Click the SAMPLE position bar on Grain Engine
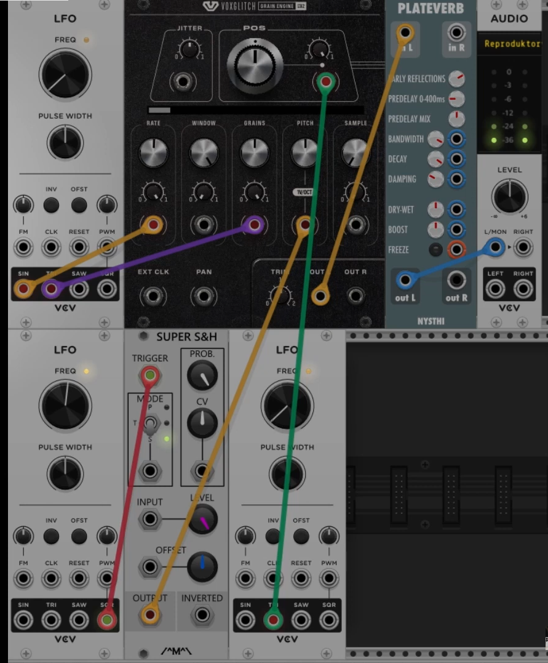548x663 pixels. [x=256, y=110]
